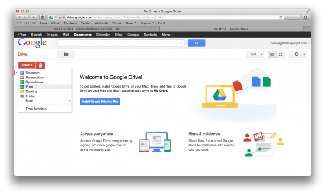325x195 pixels.
Task: Click +You in Google bar
Action: (22, 35)
